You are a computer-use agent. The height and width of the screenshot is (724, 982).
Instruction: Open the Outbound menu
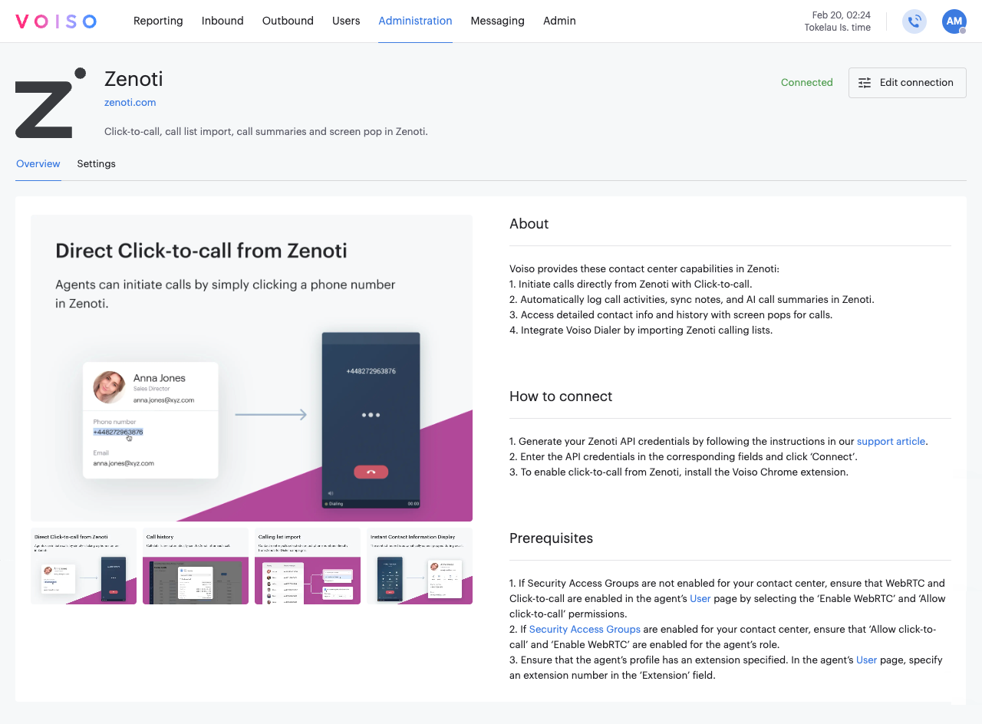coord(288,21)
